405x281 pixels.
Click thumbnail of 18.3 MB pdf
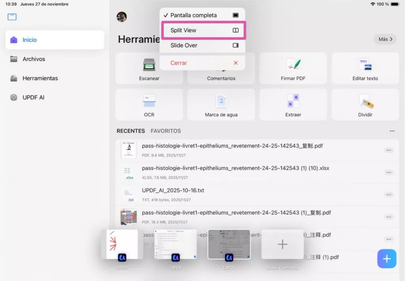pos(129,217)
